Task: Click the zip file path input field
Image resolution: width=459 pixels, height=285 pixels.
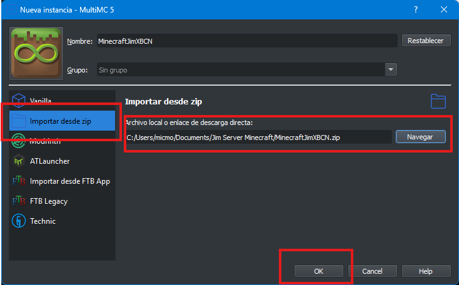Action: (x=258, y=136)
